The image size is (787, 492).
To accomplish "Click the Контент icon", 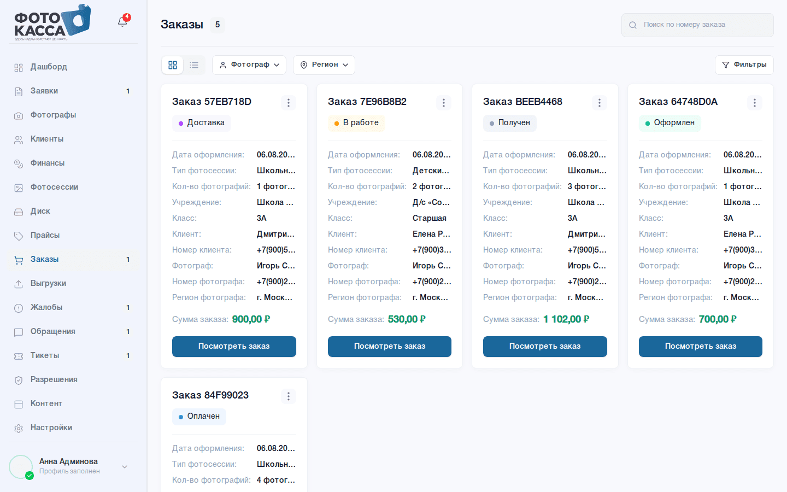I will 19,404.
